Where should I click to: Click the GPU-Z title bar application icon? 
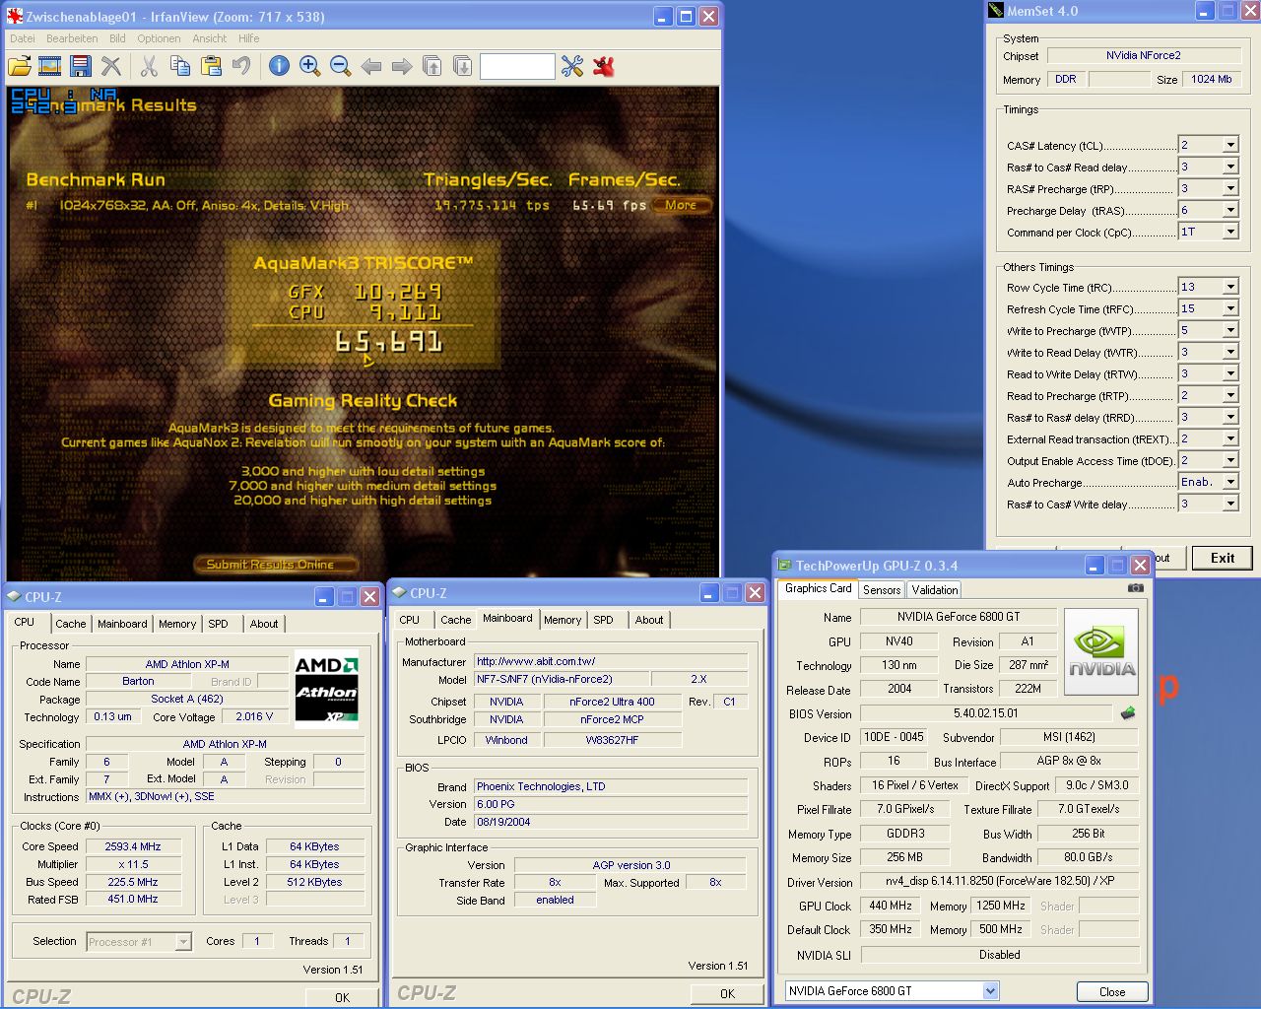click(785, 565)
